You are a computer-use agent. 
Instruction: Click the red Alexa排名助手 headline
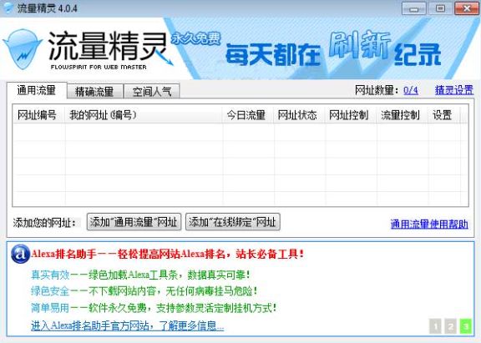(168, 254)
